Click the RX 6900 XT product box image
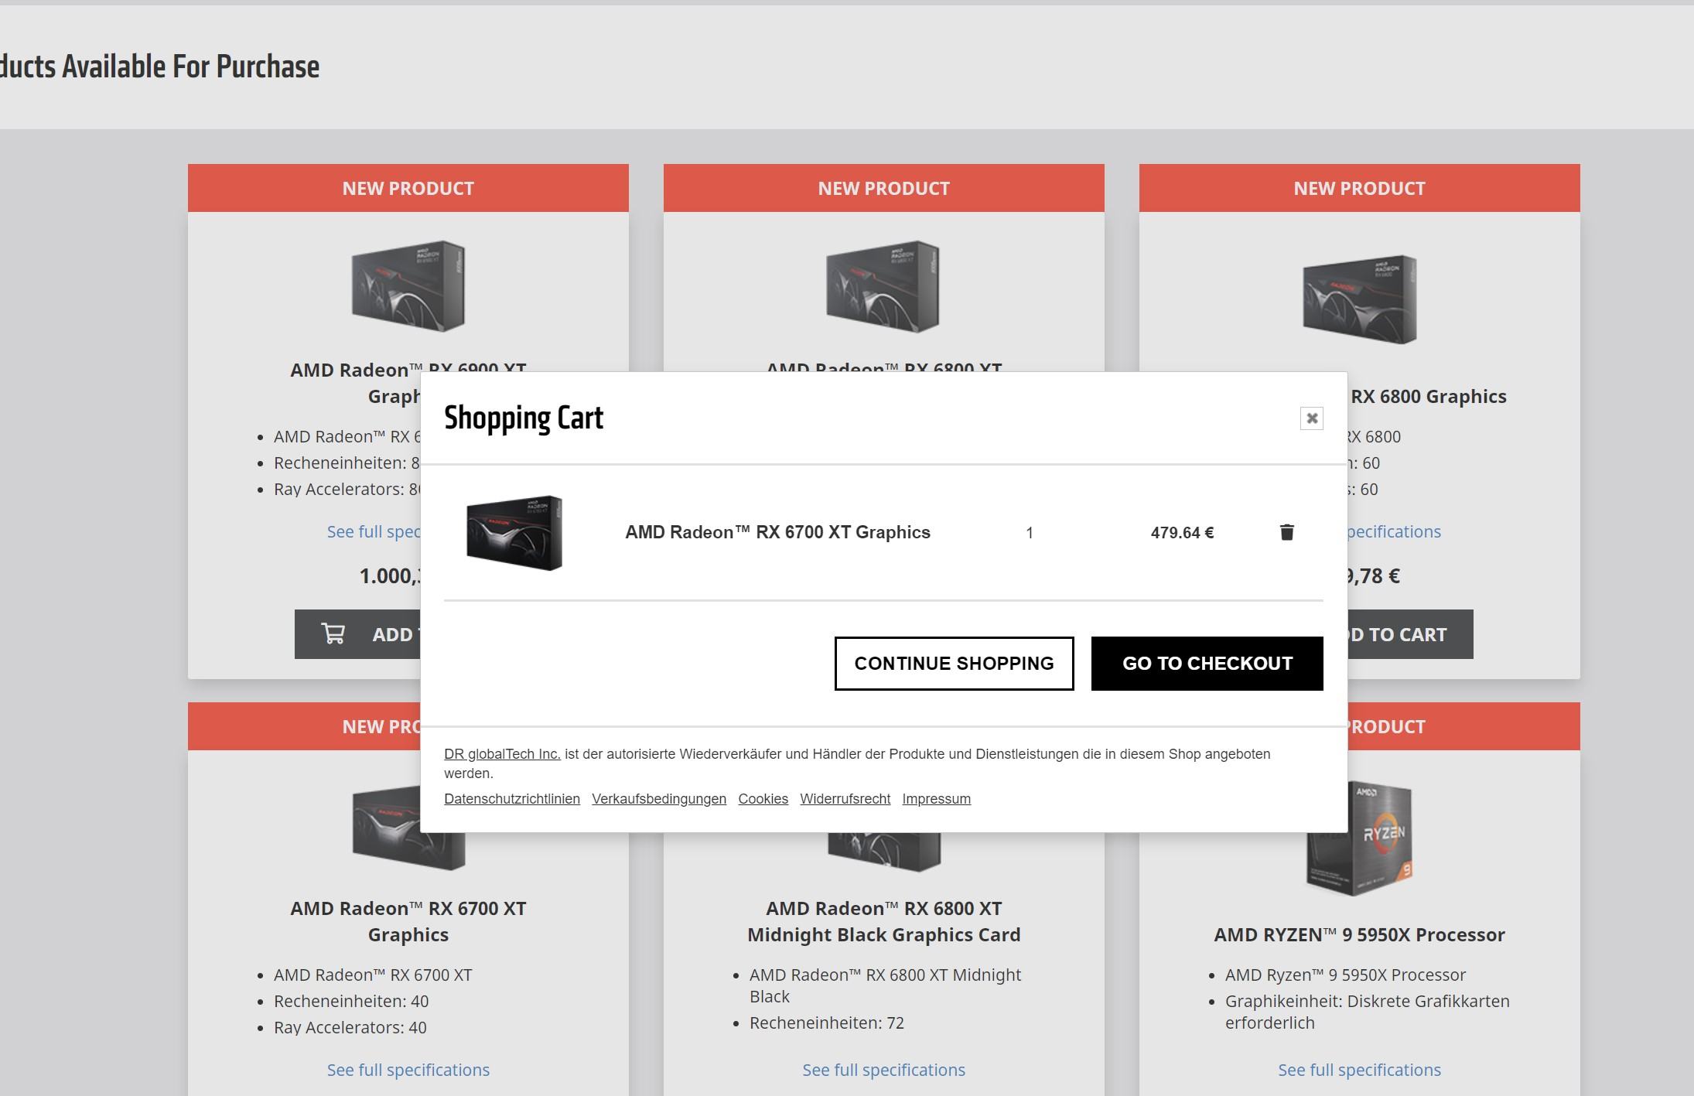The width and height of the screenshot is (1694, 1096). click(x=408, y=286)
